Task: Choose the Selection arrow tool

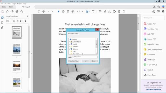Action: click(58, 11)
